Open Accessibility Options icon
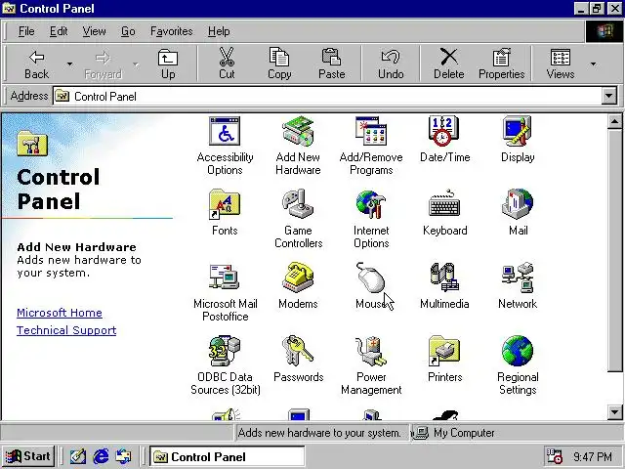 pos(225,131)
